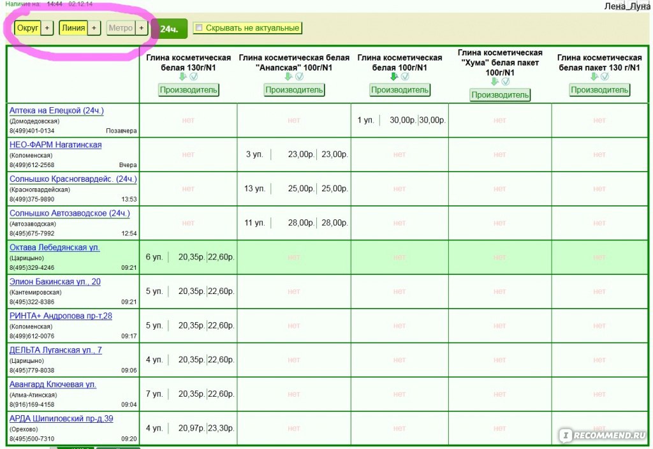Viewport: 653px width, 449px height.
Task: Click 'Производитель' under 'белая пакет 130 г/N1'
Action: coord(599,89)
